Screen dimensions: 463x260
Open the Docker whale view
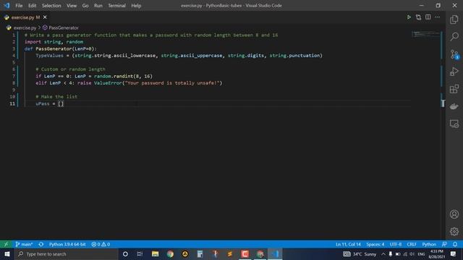(454, 106)
